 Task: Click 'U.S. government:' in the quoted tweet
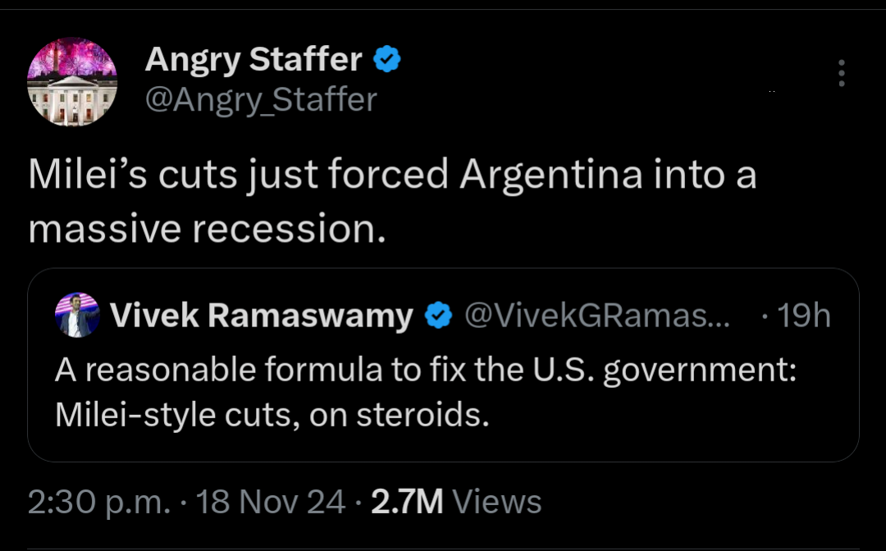[x=700, y=370]
